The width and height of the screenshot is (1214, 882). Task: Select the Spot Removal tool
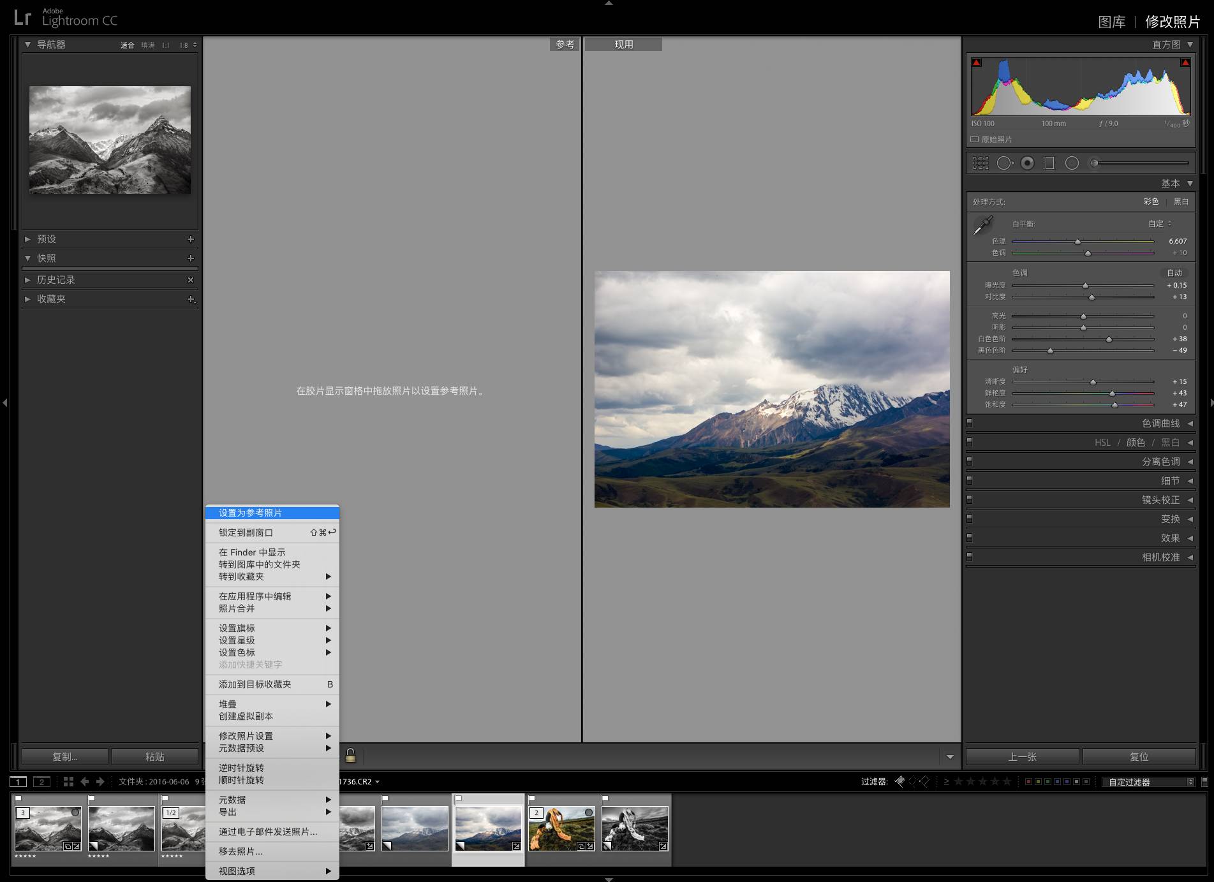point(1004,163)
